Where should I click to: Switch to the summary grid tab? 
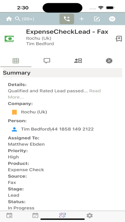tap(16, 61)
